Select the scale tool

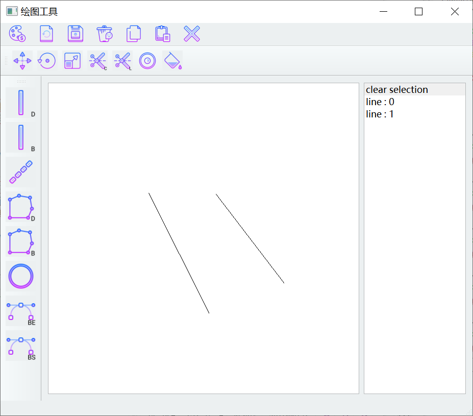(x=72, y=61)
